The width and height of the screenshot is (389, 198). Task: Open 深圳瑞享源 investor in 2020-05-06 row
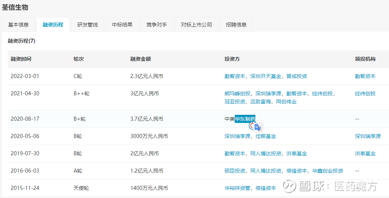click(x=237, y=136)
